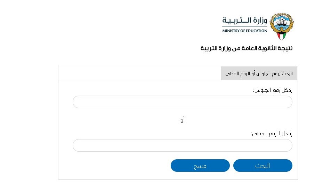Click the إدخل رقم الجلوس label
The height and width of the screenshot is (193, 323).
(273, 90)
